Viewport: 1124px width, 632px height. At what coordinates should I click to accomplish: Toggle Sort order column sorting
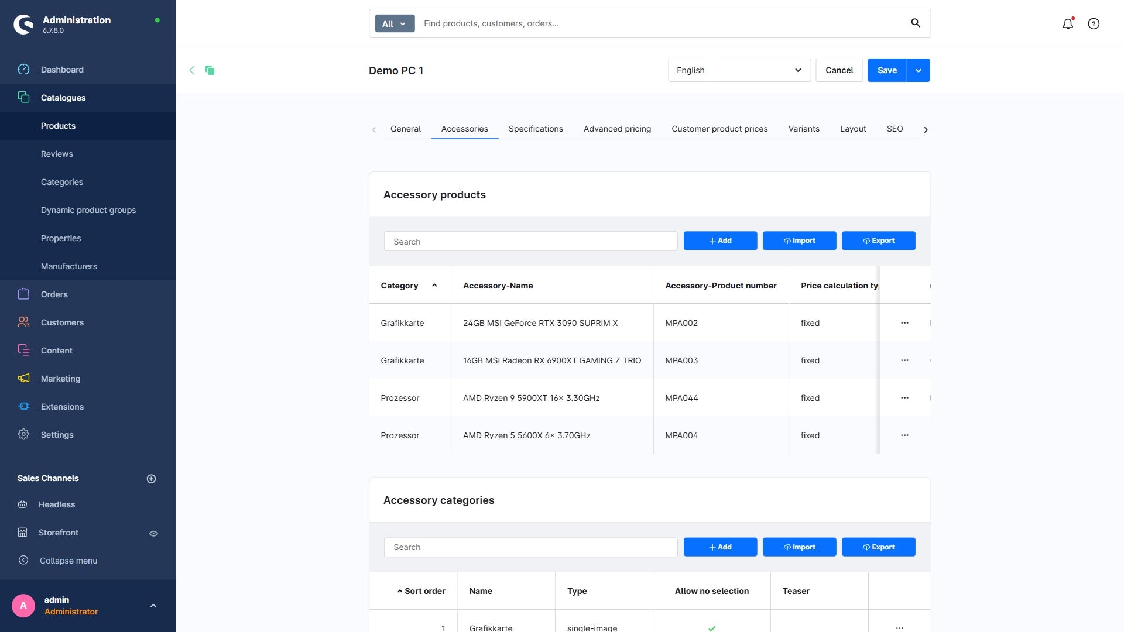(421, 591)
